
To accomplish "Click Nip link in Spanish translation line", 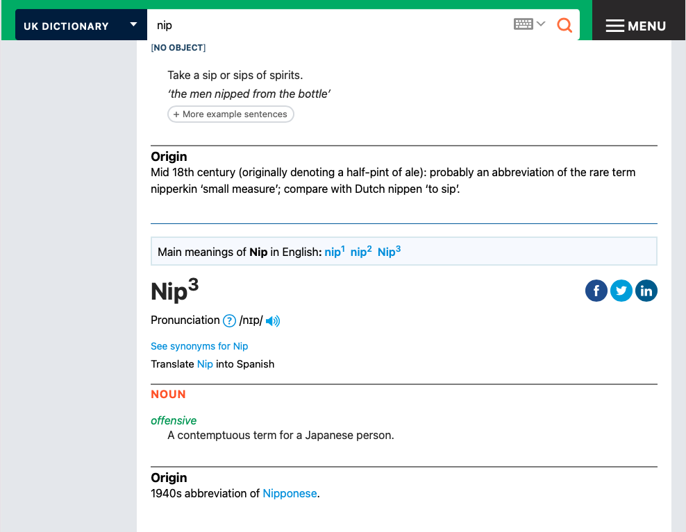I will (x=205, y=364).
